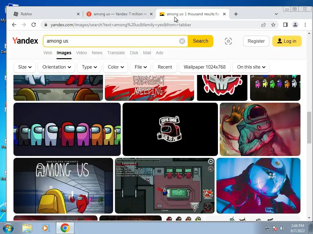Expand the On this site dropdown
The image size is (313, 234).
click(x=251, y=67)
